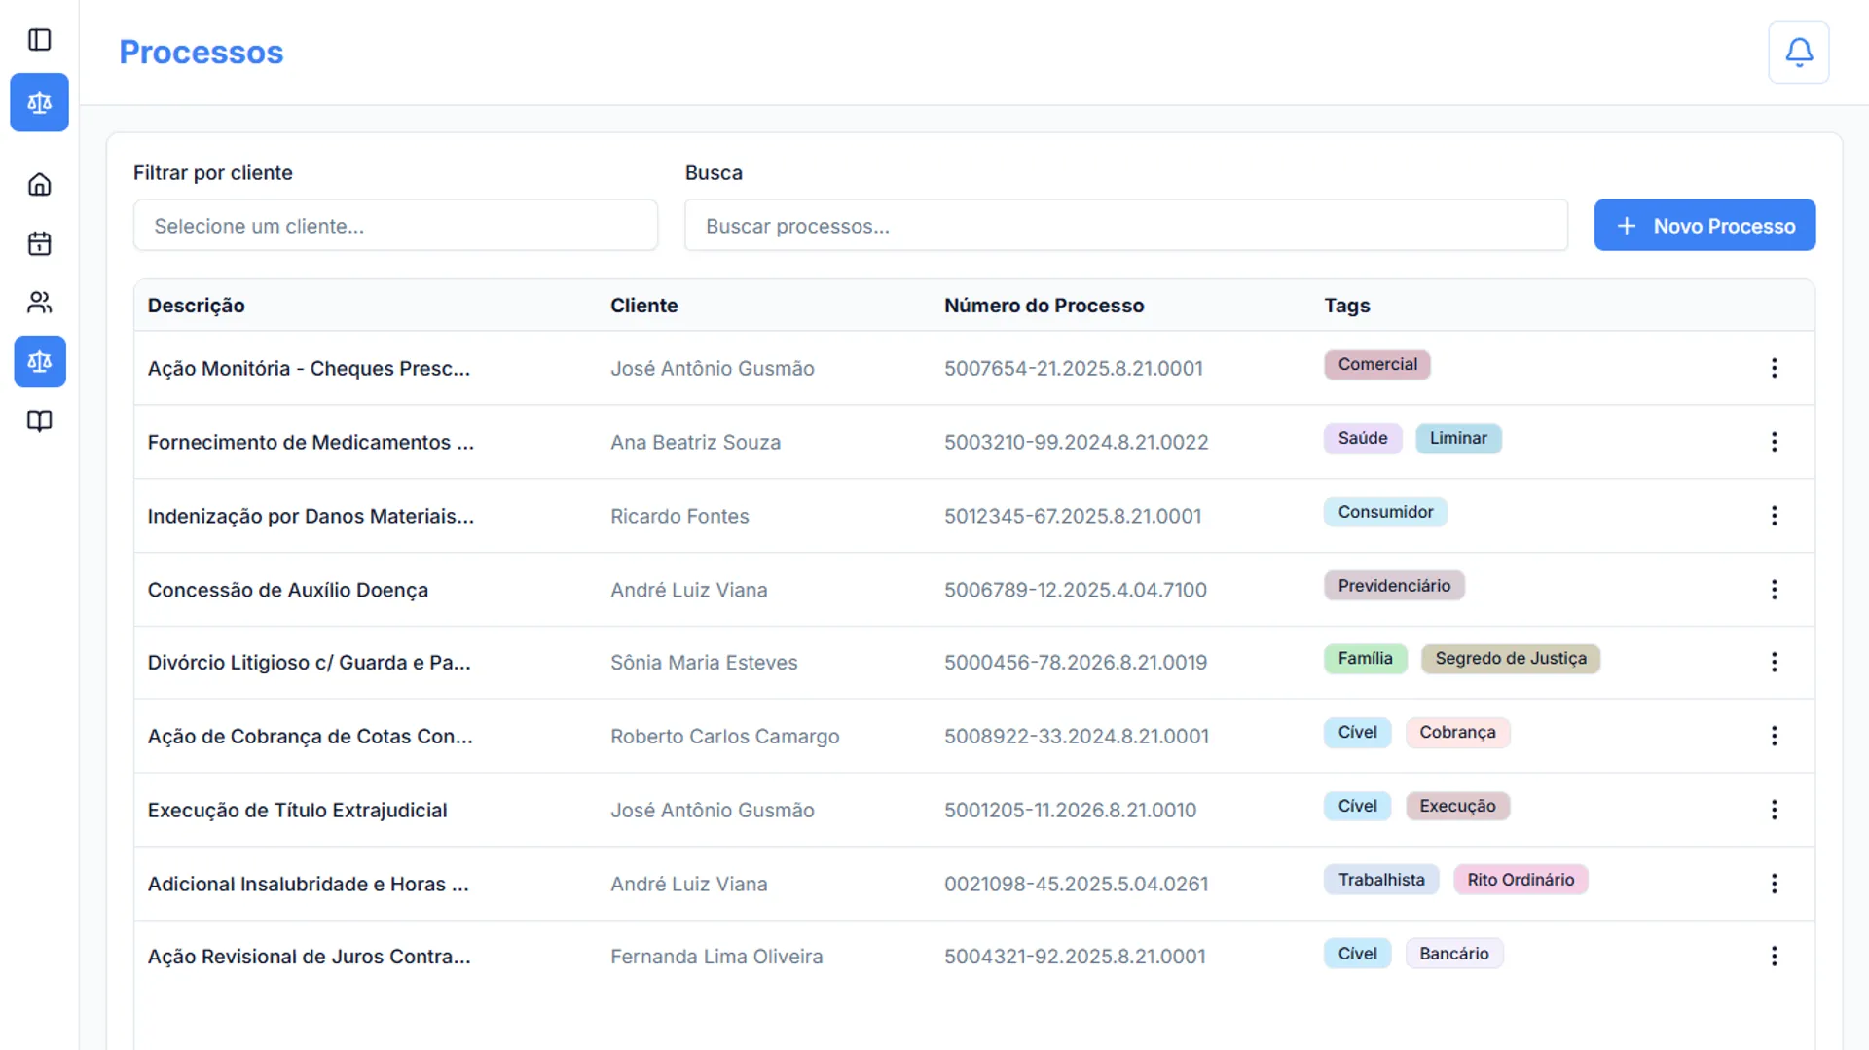Open the Selecione um cliente dropdown

(395, 225)
